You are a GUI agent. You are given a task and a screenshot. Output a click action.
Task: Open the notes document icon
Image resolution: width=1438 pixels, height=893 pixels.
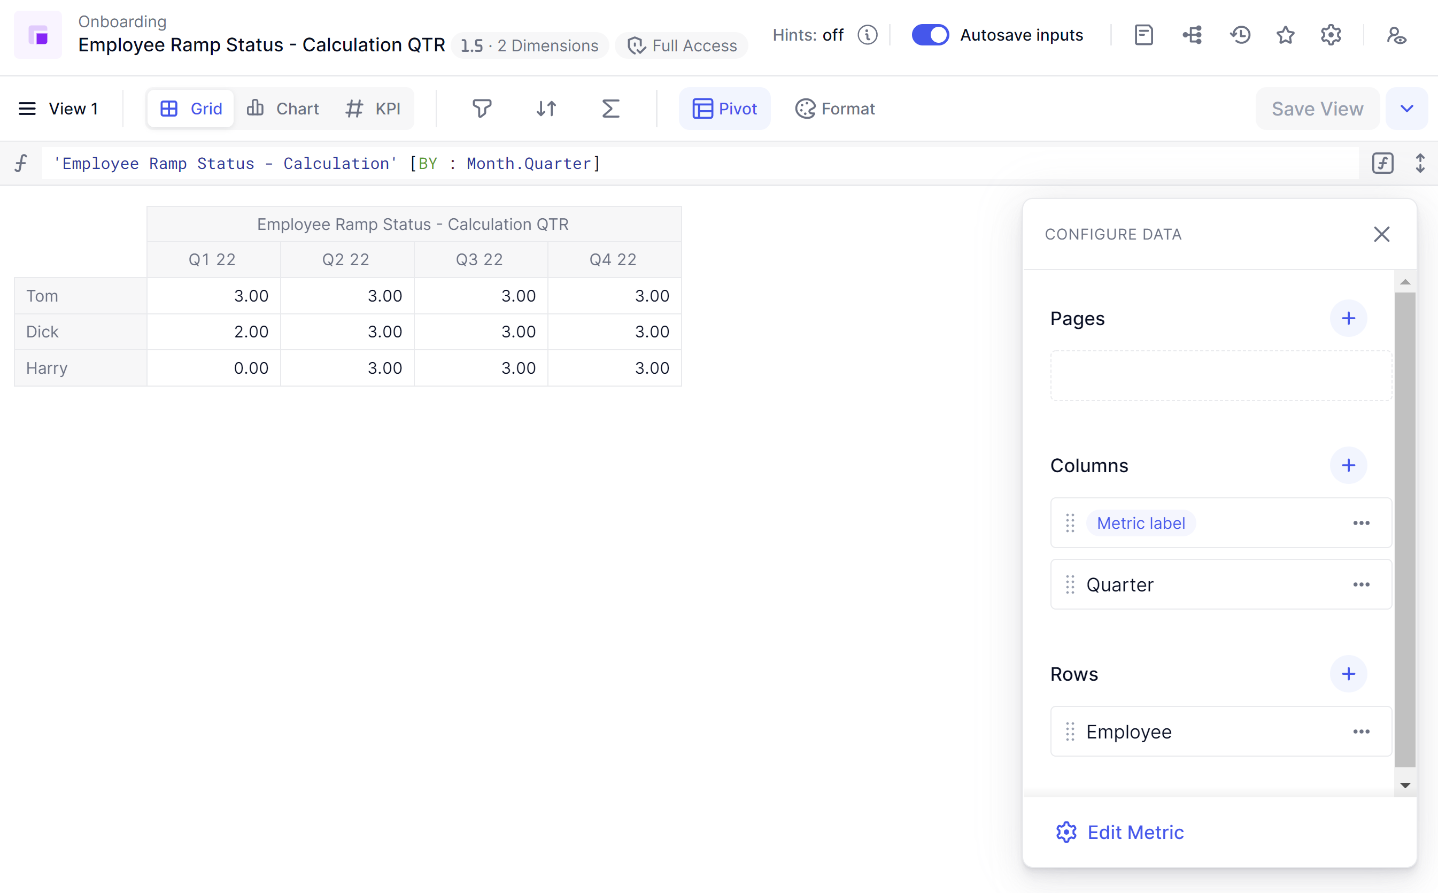pyautogui.click(x=1143, y=35)
